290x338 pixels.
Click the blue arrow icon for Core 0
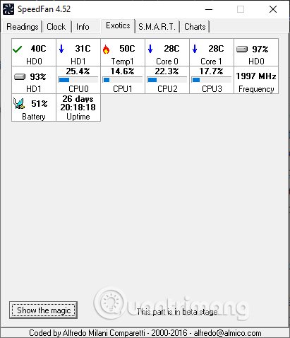150,49
